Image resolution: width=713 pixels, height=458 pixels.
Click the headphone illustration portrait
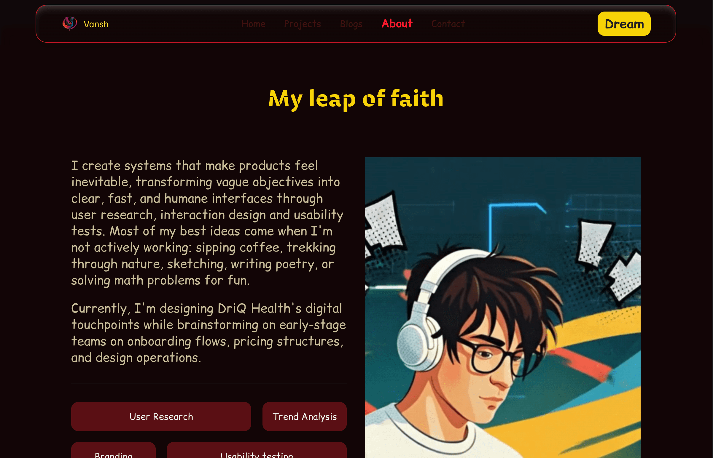click(x=502, y=308)
